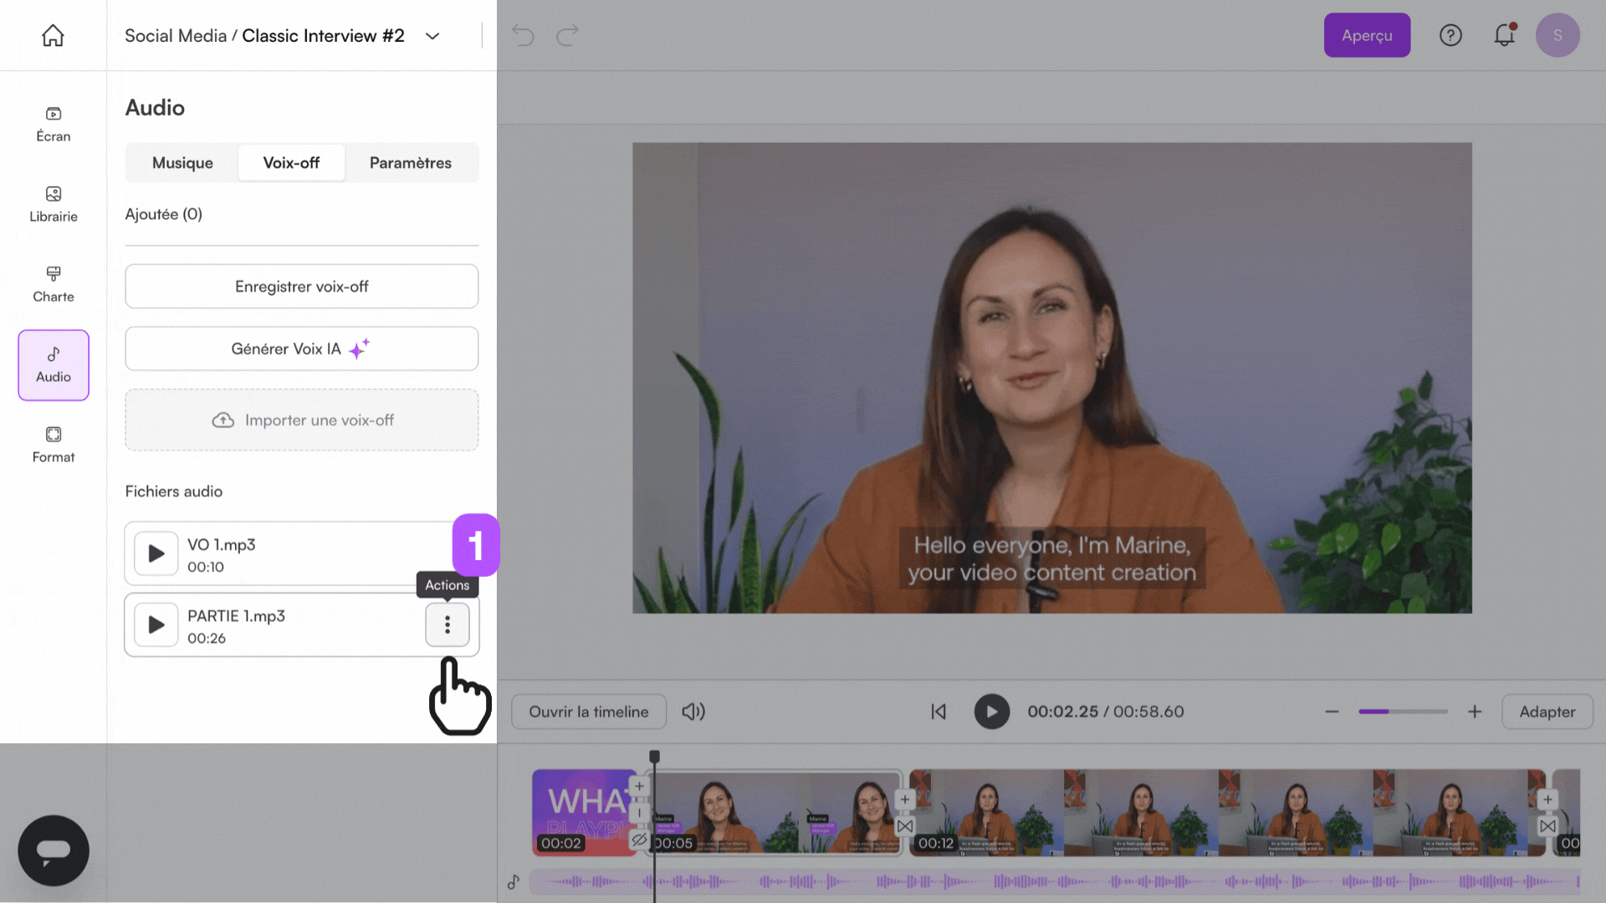Open the Format panel

(x=53, y=444)
